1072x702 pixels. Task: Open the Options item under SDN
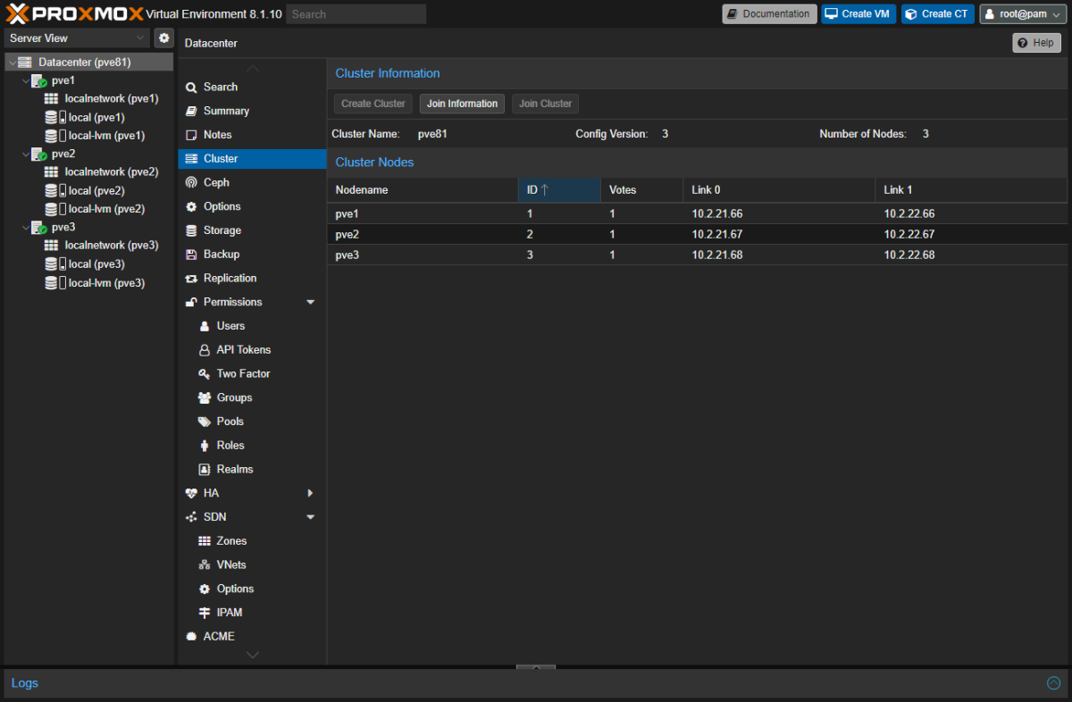[x=253, y=589]
